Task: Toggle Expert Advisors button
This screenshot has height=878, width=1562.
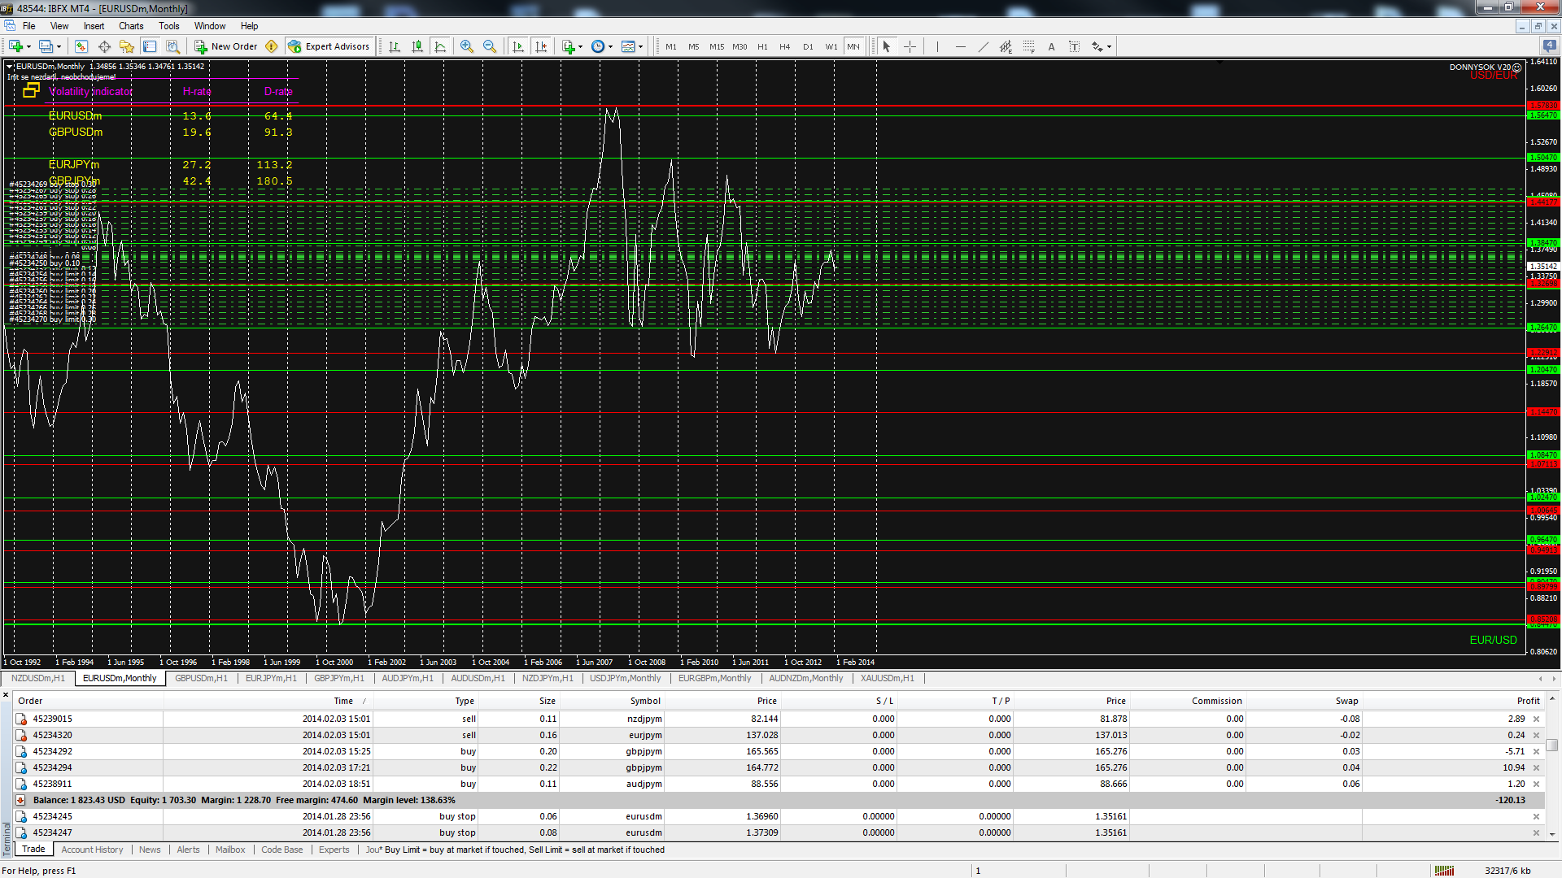Action: tap(329, 46)
